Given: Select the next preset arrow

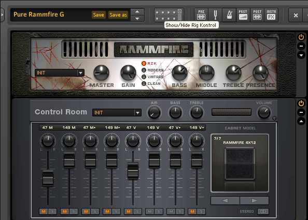Looking at the screenshot, I should point(137,19).
